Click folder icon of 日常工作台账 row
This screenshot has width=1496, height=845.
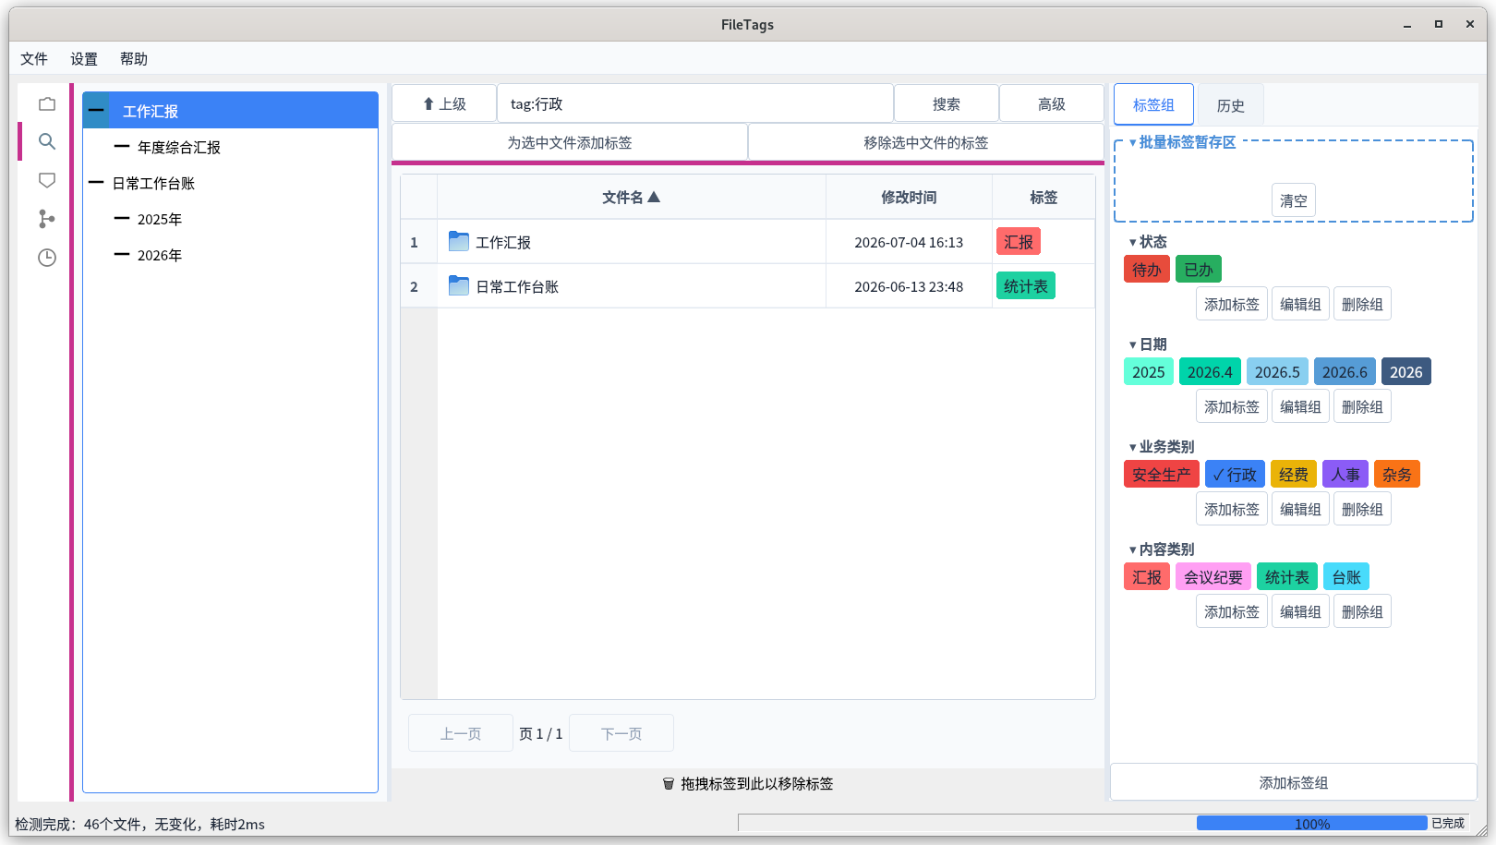(459, 286)
